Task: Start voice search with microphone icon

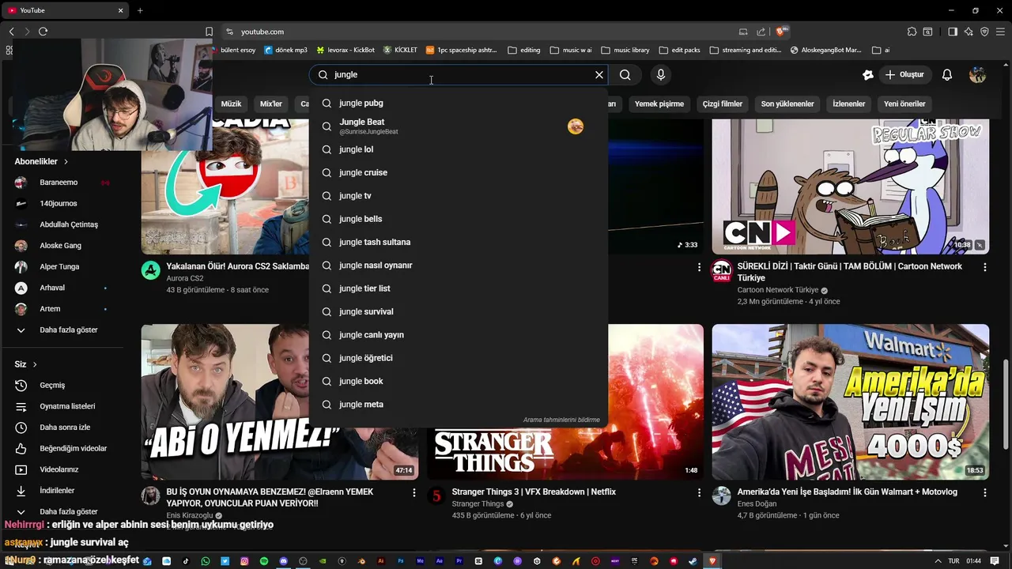Action: (661, 74)
